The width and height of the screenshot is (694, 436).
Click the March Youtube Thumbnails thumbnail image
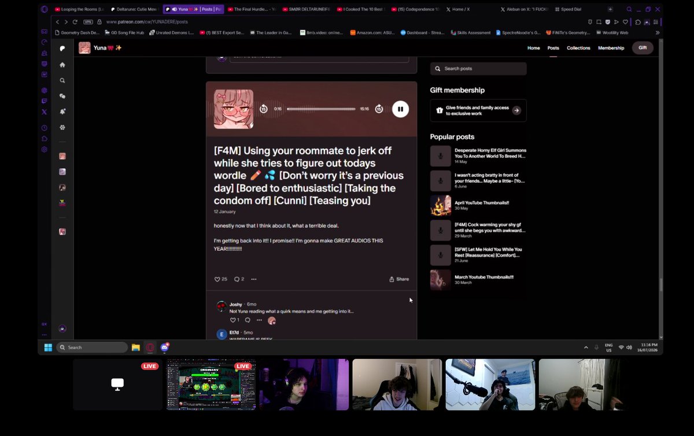441,280
